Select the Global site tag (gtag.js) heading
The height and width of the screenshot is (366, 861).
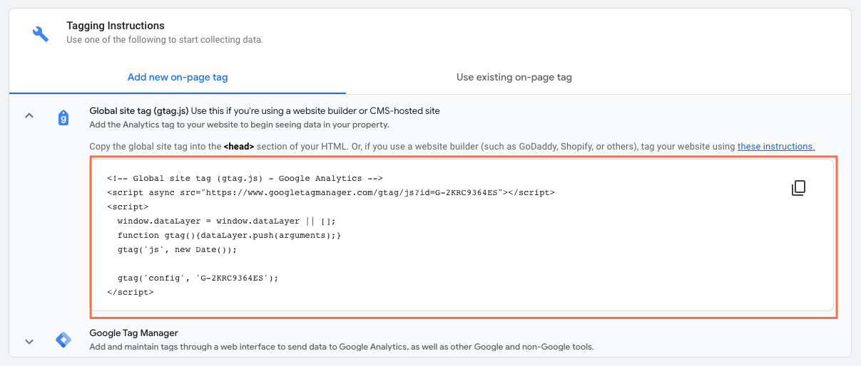[x=139, y=110]
